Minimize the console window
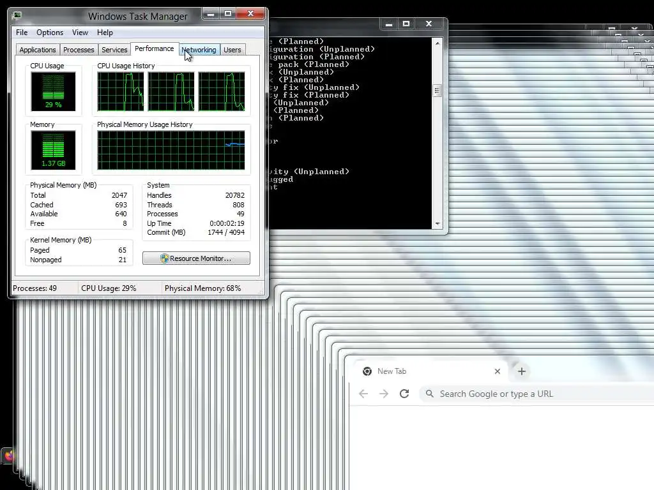 coord(389,24)
